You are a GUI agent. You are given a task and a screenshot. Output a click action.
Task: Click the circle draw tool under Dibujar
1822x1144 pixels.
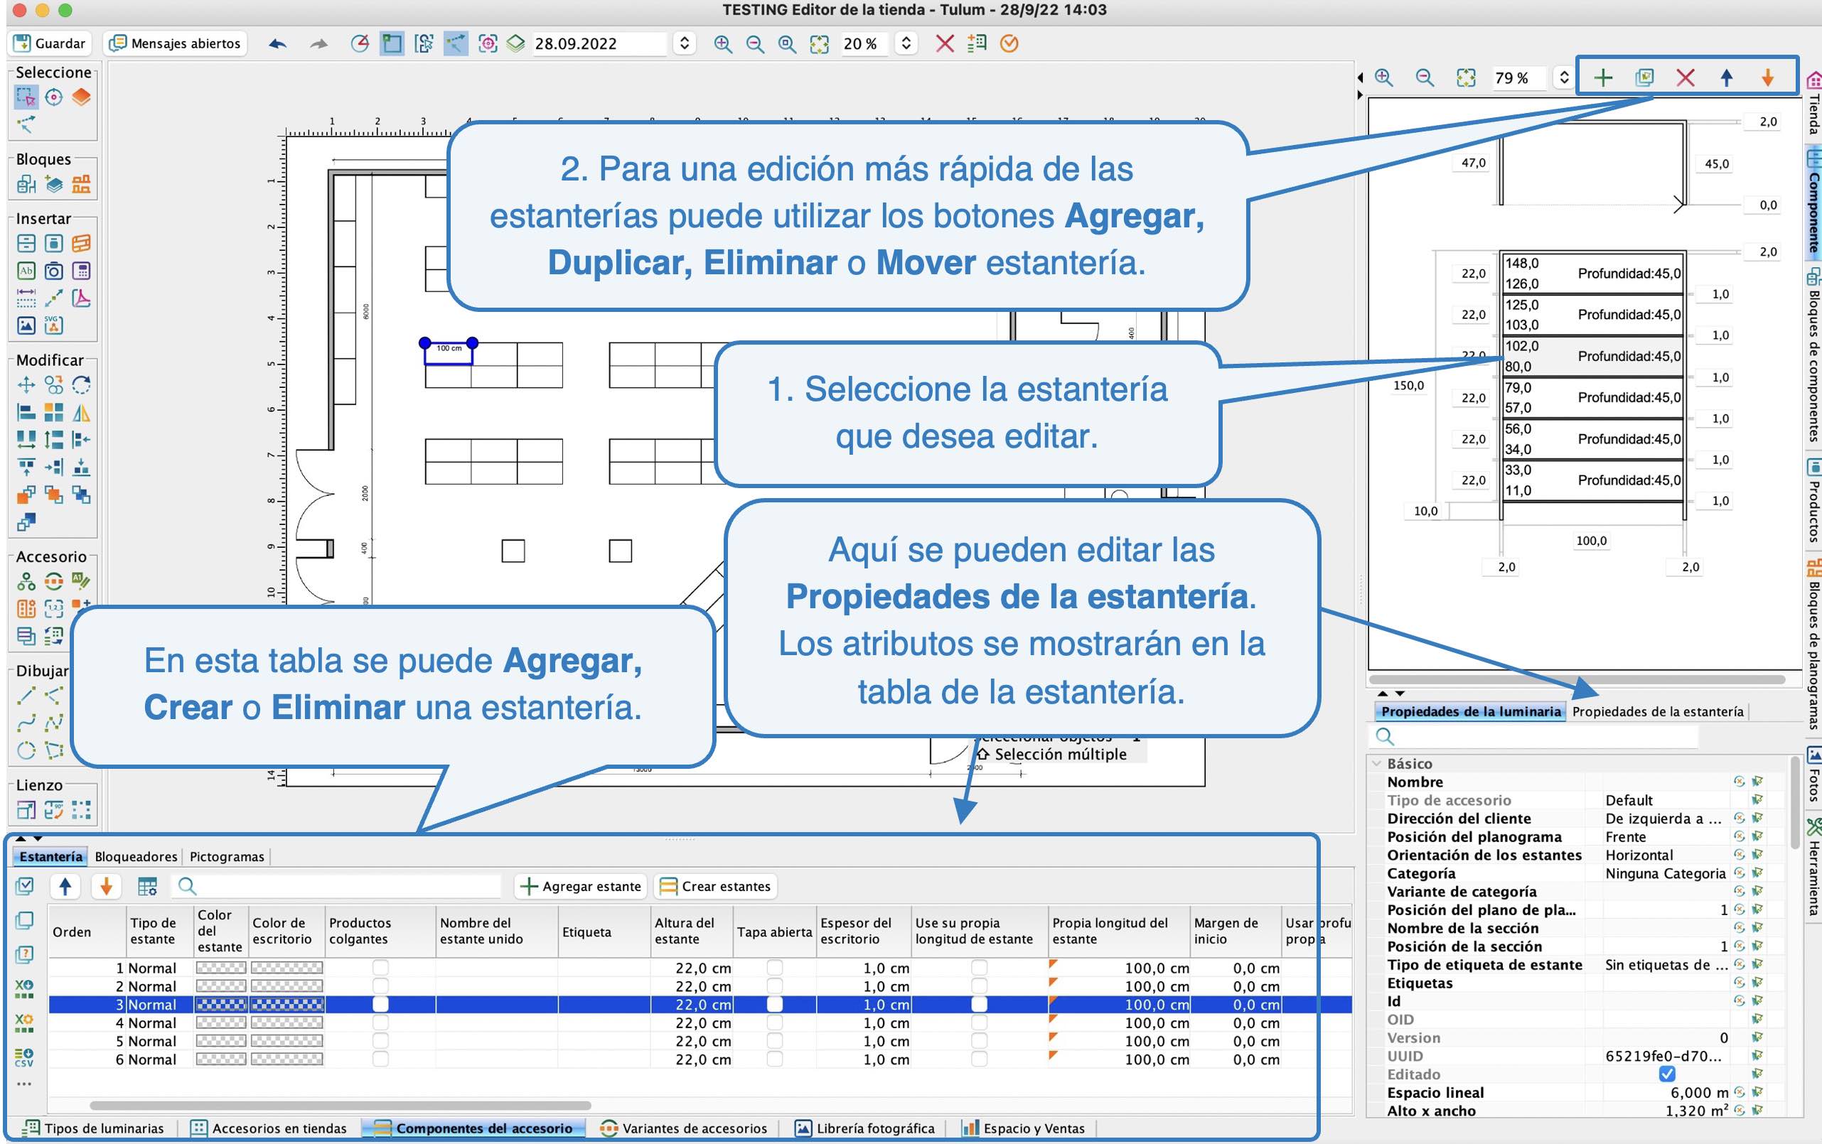coord(26,750)
